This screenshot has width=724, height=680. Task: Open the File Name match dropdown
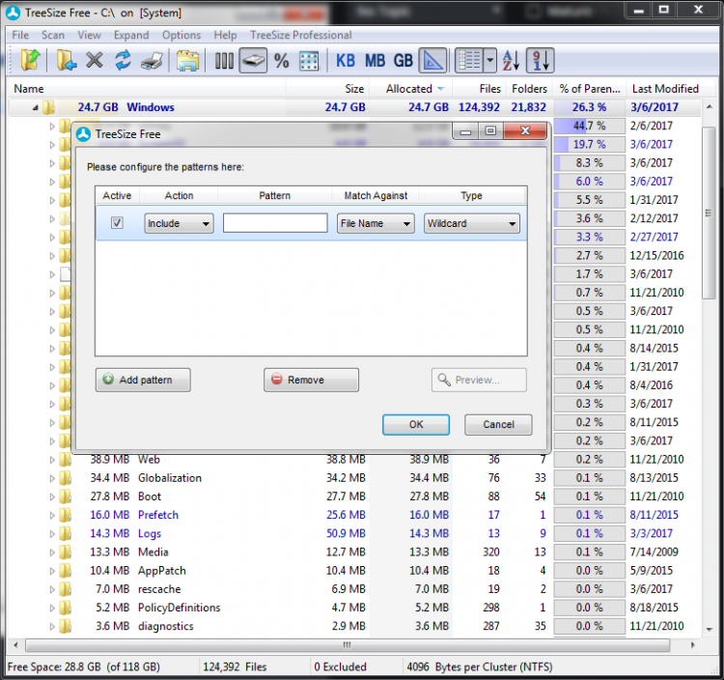tap(376, 223)
